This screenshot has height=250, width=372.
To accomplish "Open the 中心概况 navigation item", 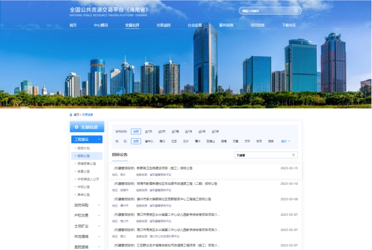I will [x=101, y=25].
